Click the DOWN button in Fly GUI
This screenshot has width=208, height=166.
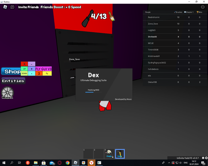click(x=24, y=73)
